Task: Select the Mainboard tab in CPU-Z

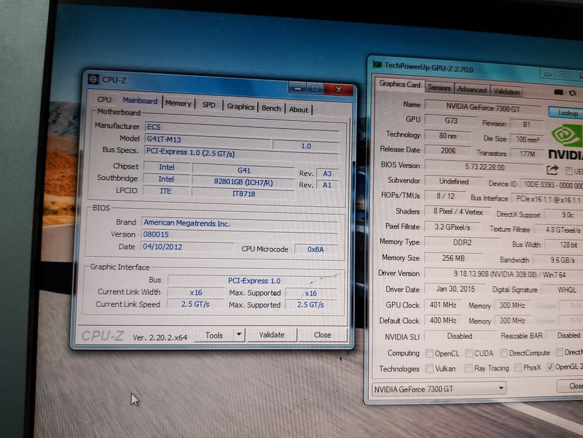Action: pos(140,101)
